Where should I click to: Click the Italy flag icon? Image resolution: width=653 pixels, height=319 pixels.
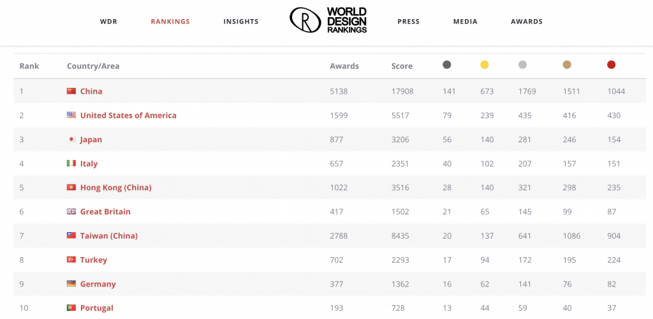click(71, 163)
